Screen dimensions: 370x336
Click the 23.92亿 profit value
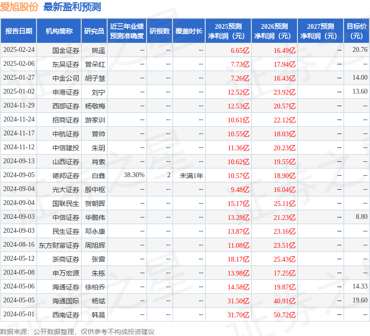(284, 92)
